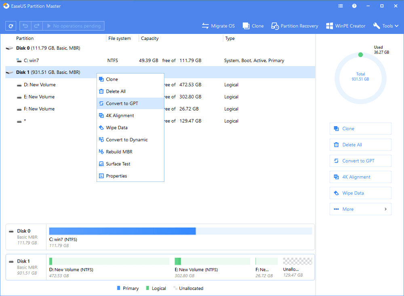Click Unallocated legend swatch
Screen dimensions: 404x296
[175, 288]
